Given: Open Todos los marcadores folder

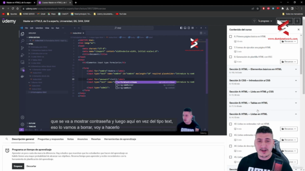Looking at the screenshot, I should coord(293,14).
